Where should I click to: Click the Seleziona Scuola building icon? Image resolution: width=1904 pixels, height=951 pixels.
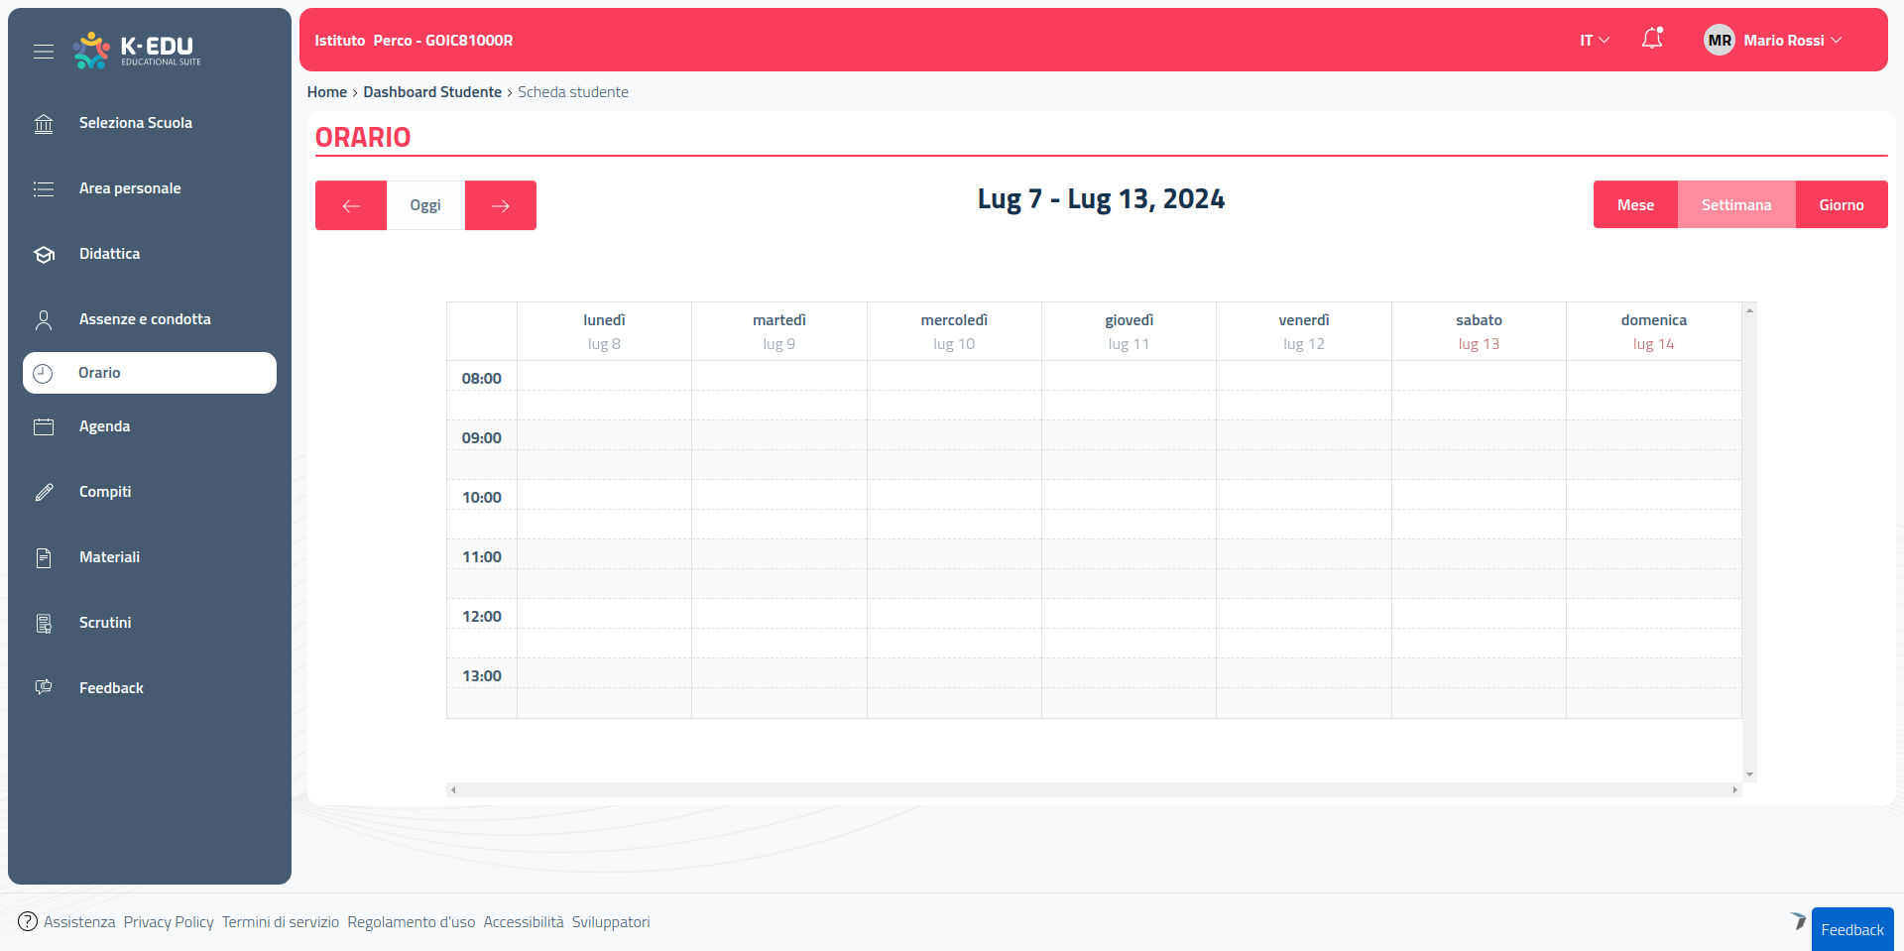(44, 124)
